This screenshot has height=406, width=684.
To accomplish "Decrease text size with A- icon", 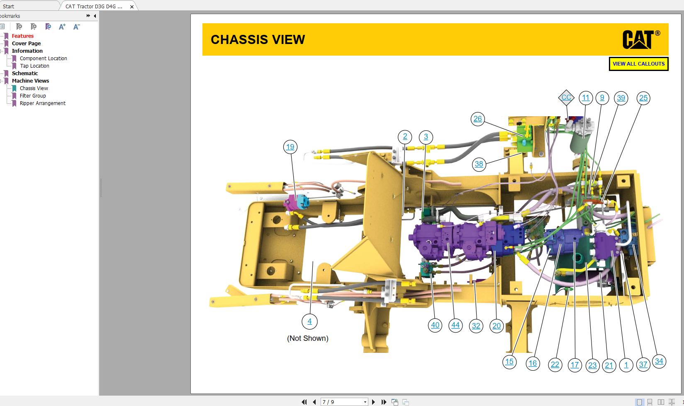I will coord(76,27).
